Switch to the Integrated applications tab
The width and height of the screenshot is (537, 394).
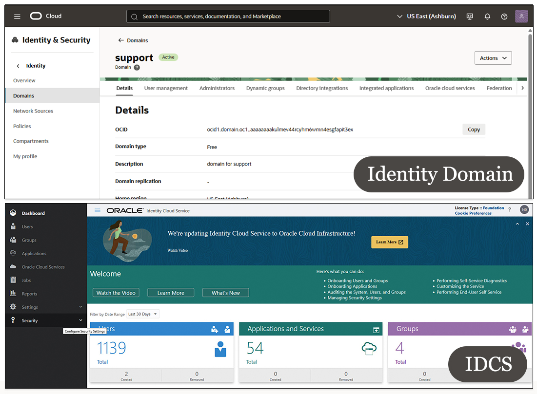[386, 88]
